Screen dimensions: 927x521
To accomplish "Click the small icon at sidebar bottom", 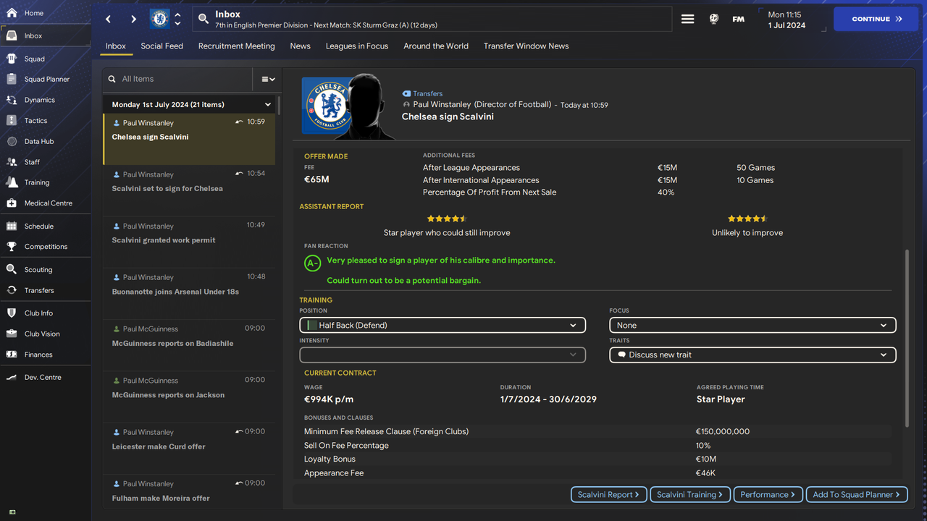I will point(12,512).
